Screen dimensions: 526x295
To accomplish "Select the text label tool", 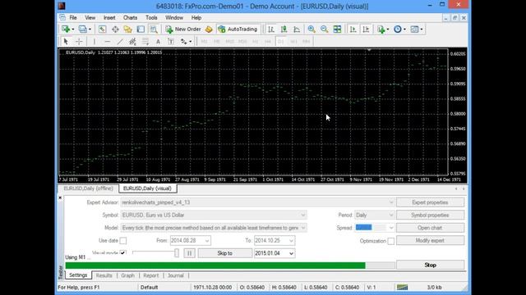I will pos(171,42).
